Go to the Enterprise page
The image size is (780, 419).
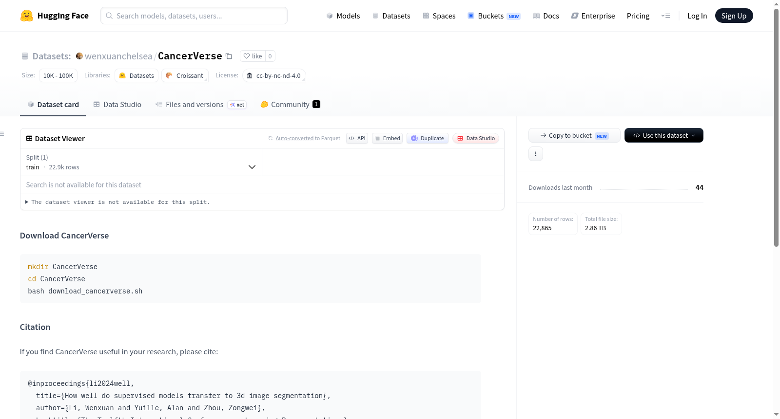(593, 16)
